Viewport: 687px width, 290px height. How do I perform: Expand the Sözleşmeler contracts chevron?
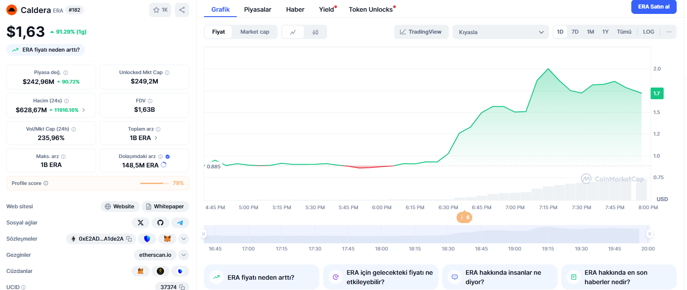pyautogui.click(x=184, y=239)
